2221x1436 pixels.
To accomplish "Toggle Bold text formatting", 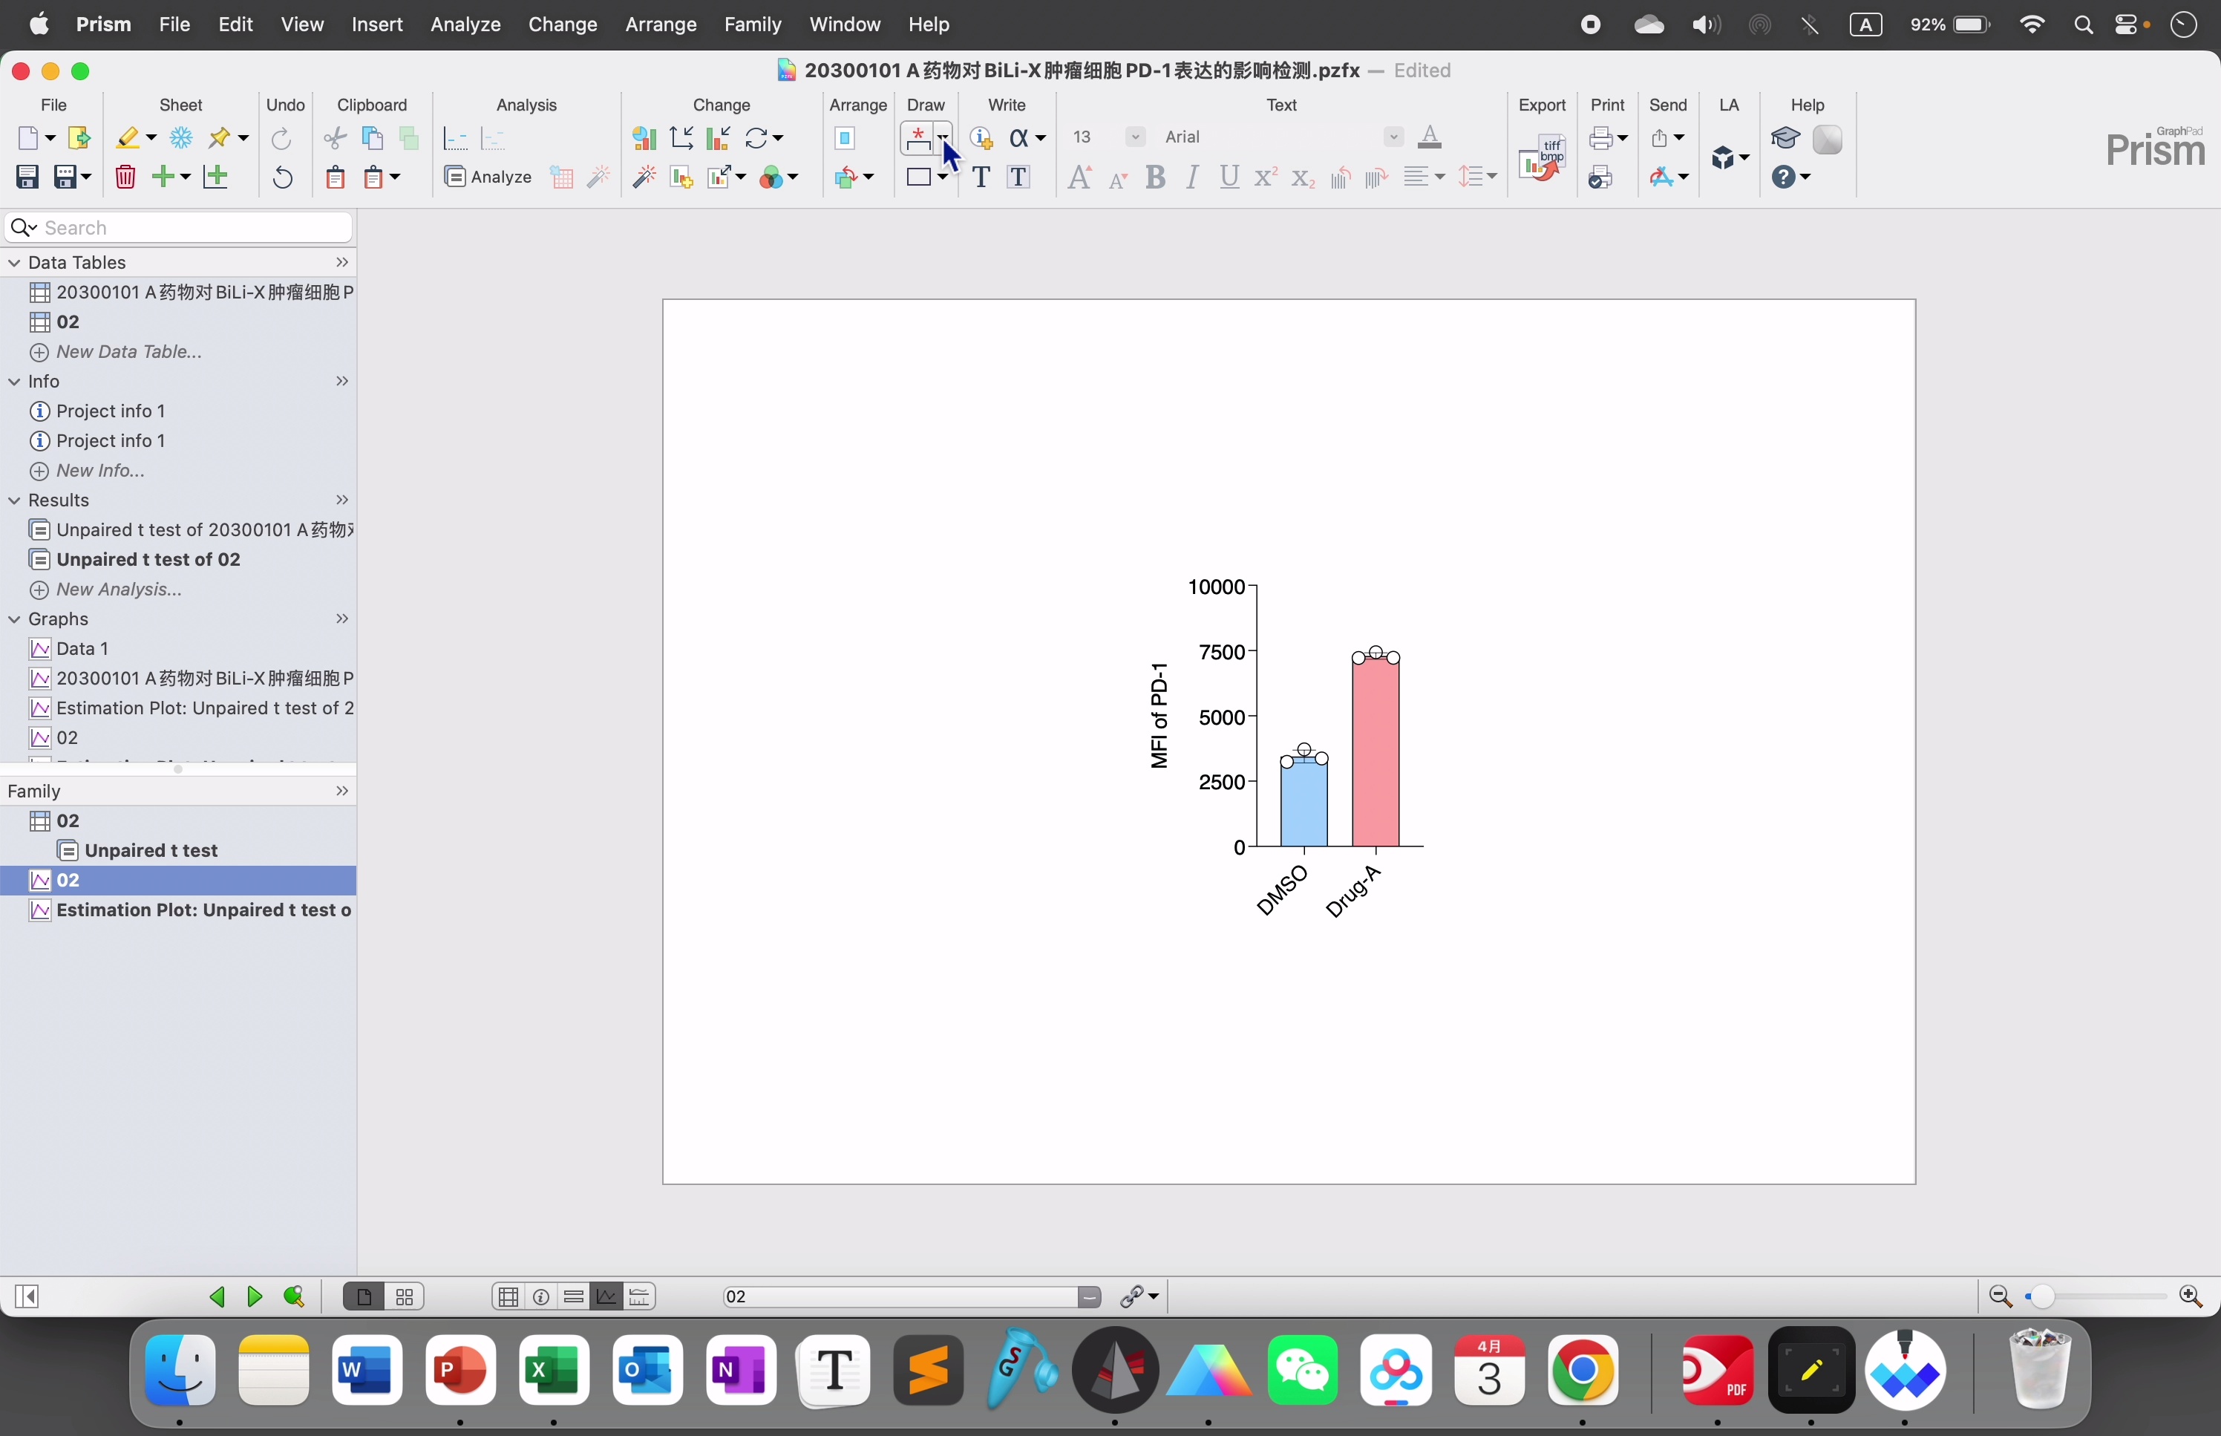I will pyautogui.click(x=1156, y=177).
